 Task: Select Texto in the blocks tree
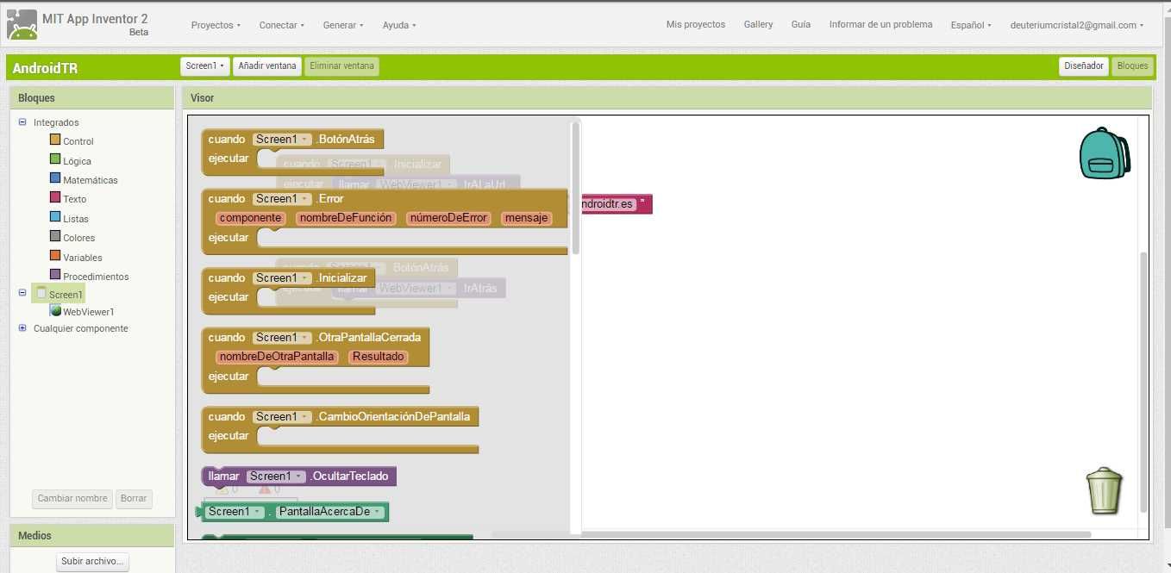(75, 199)
